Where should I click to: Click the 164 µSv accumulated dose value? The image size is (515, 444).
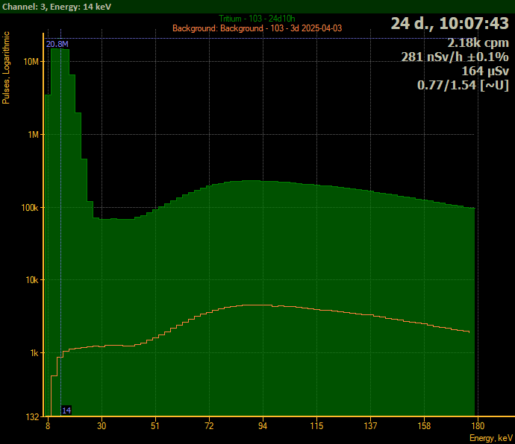(x=485, y=71)
